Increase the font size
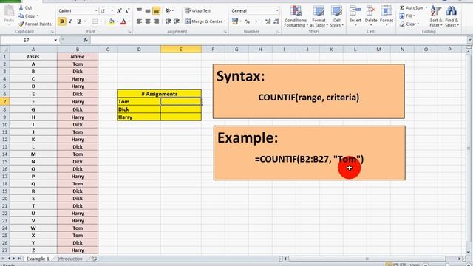The width and height of the screenshot is (473, 266). 119,11
